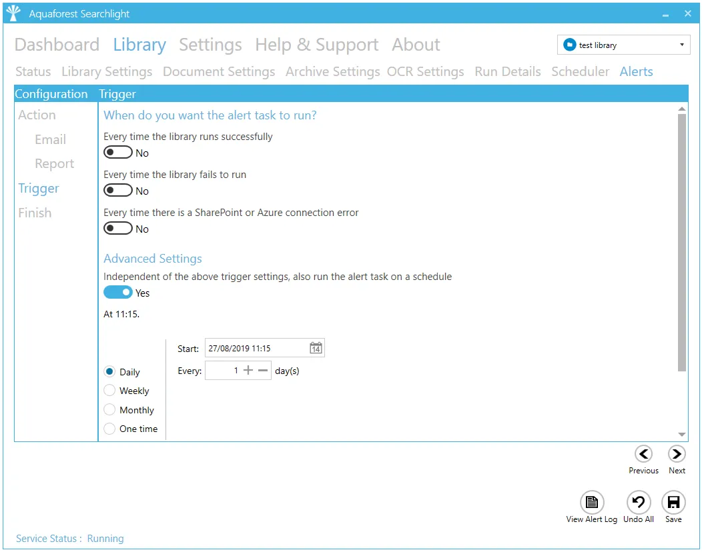This screenshot has width=702, height=552.
Task: Decrease the day interval with minus icon
Action: click(262, 371)
